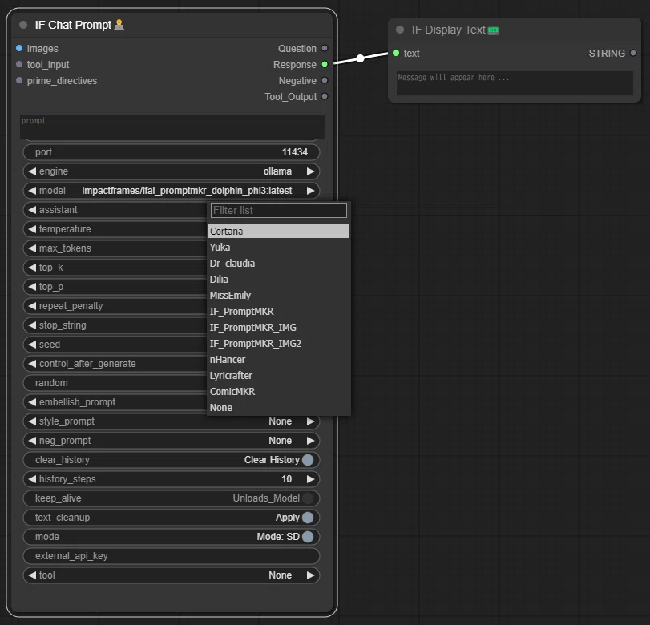Toggle the text_cleanup Apply switch

308,518
